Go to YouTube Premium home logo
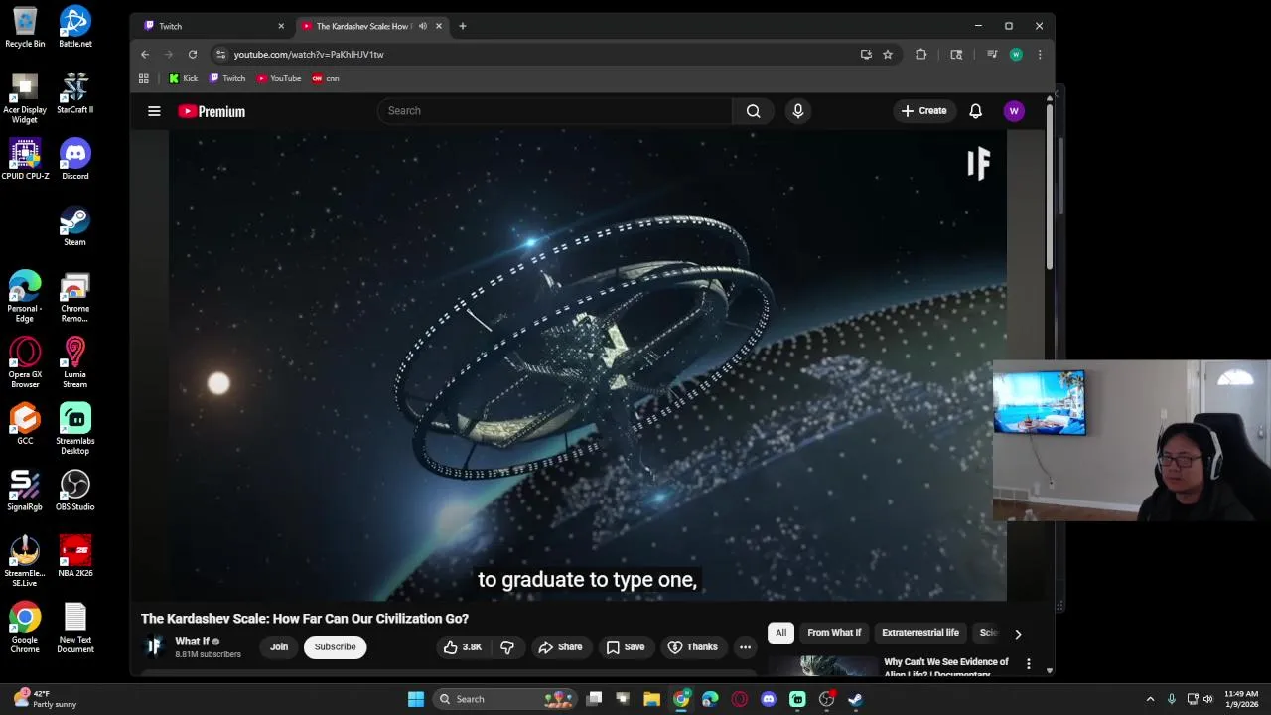This screenshot has width=1271, height=715. (212, 111)
